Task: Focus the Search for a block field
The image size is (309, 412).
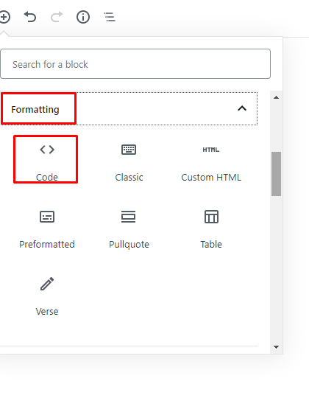Action: pyautogui.click(x=135, y=64)
